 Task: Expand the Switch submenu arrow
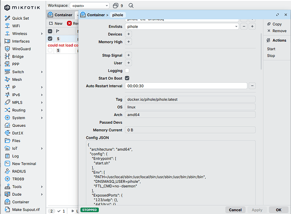click(42, 72)
